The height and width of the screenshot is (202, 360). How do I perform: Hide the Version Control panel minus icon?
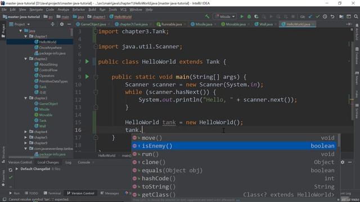[350, 162]
